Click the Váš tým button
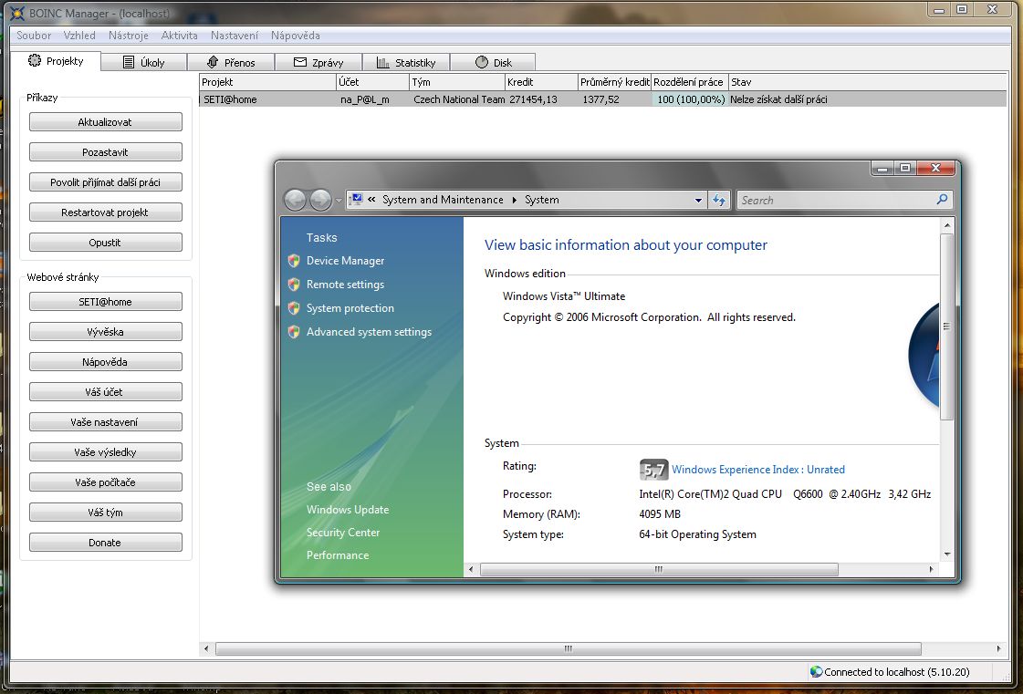 click(105, 512)
